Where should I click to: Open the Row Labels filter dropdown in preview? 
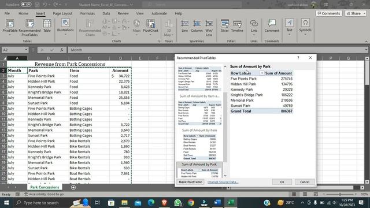[262, 73]
